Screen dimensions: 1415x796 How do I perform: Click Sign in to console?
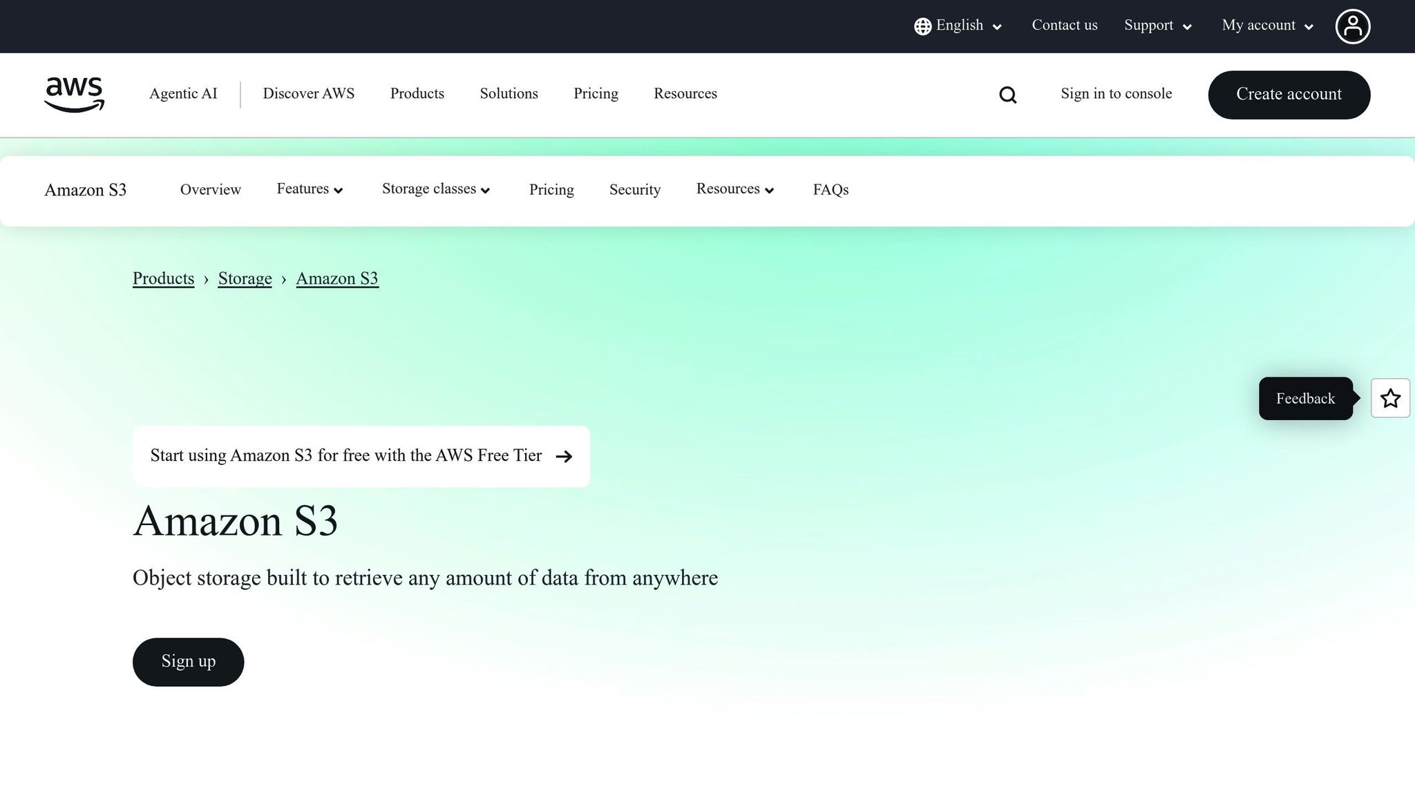[1116, 94]
